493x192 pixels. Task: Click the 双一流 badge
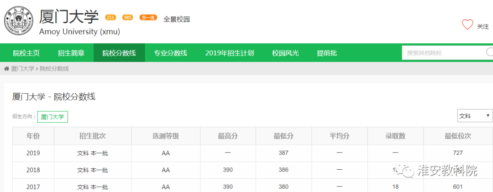[x=148, y=18]
